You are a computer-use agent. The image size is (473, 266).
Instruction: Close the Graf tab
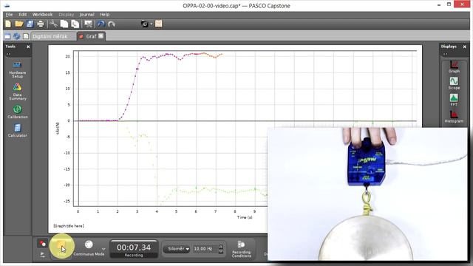tap(101, 36)
